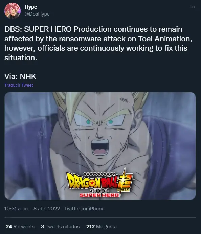View the 24 Retweets list
The width and height of the screenshot is (201, 234).
point(20,226)
